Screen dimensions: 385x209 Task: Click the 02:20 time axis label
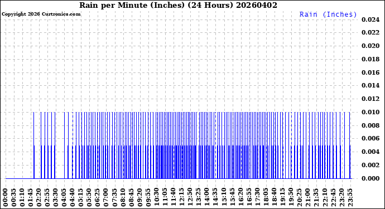coord(39,197)
